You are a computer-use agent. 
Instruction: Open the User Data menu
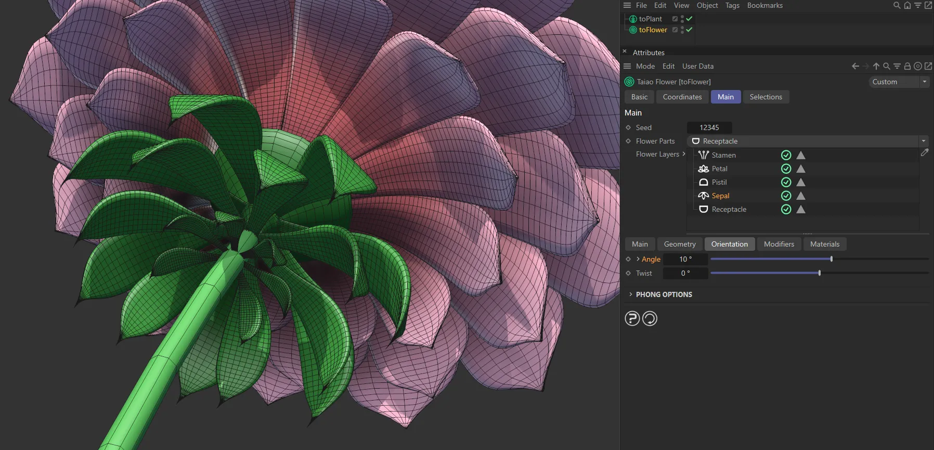pyautogui.click(x=698, y=66)
